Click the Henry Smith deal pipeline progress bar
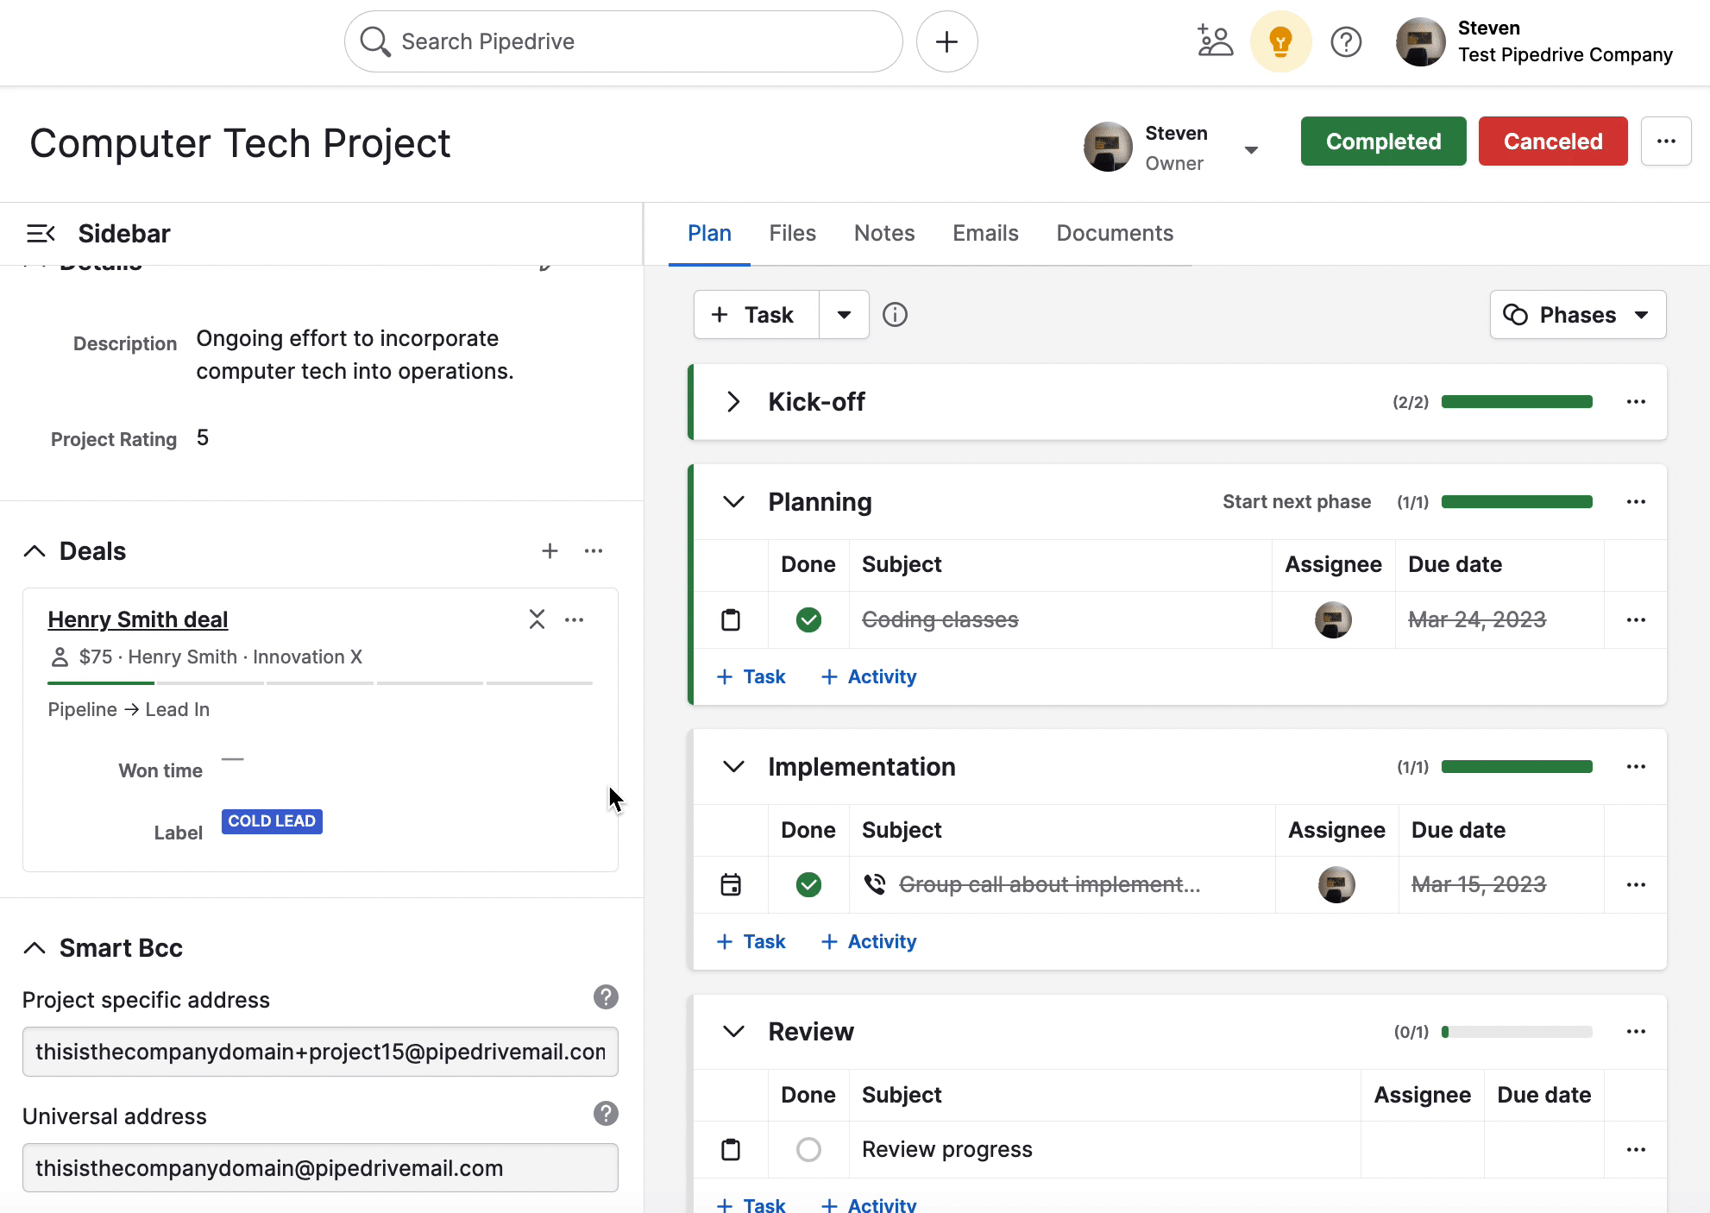 pos(319,682)
